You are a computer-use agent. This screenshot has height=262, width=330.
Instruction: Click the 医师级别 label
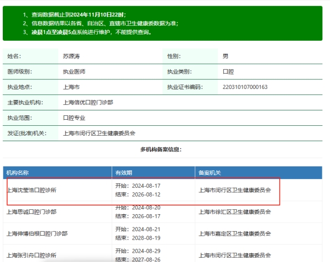pyautogui.click(x=20, y=71)
